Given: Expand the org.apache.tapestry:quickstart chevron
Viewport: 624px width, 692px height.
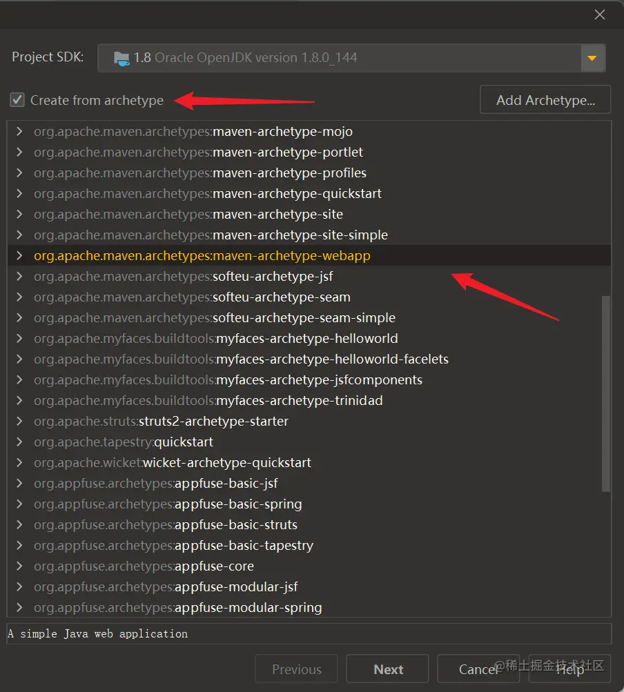Looking at the screenshot, I should (x=19, y=442).
